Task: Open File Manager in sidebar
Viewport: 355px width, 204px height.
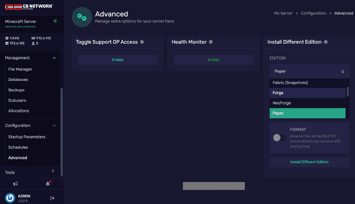Action: [20, 69]
